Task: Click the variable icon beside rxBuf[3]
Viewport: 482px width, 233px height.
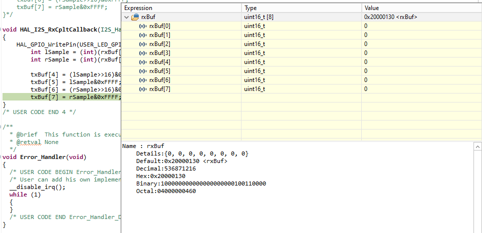Action: pyautogui.click(x=143, y=53)
